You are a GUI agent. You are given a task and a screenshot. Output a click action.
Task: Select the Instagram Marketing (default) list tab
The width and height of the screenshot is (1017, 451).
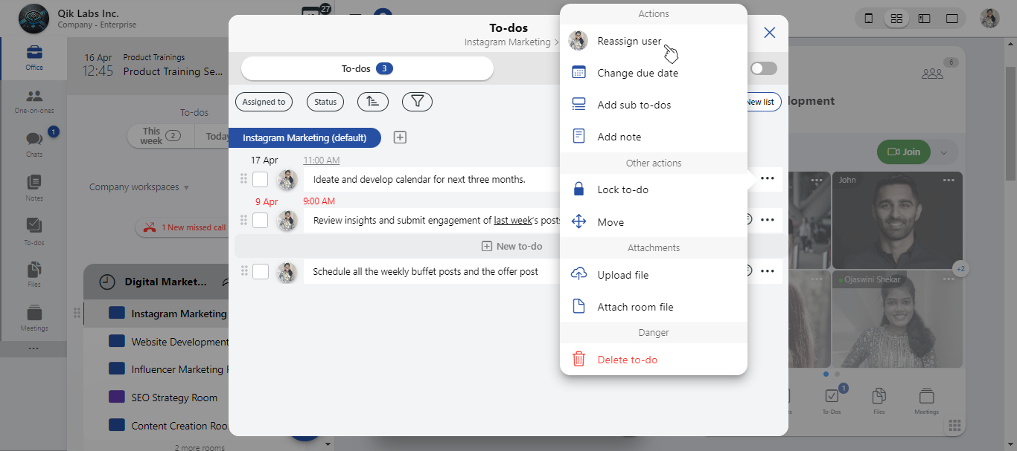click(x=305, y=137)
